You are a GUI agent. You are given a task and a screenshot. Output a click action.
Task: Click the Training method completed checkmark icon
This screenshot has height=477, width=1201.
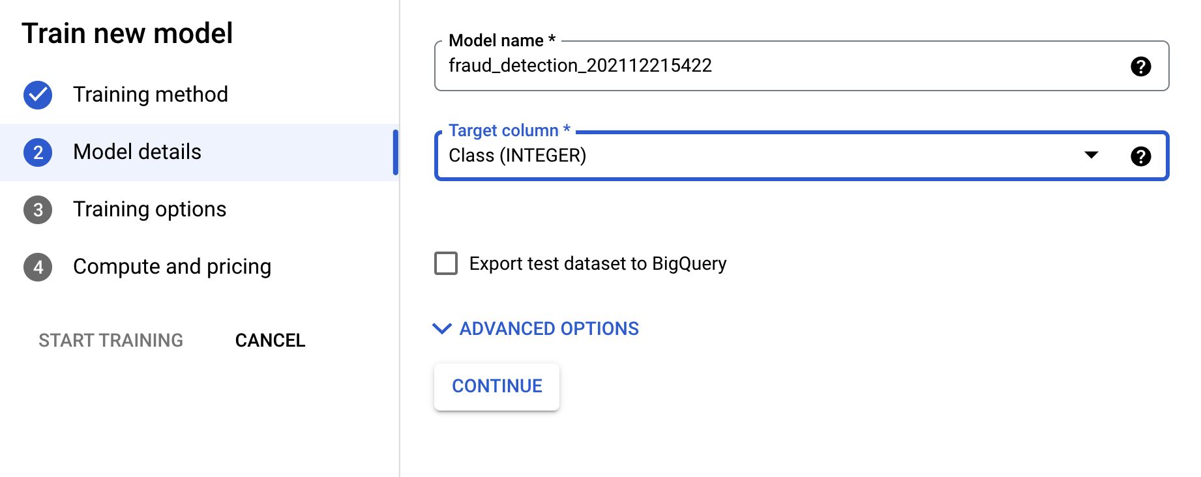[x=38, y=95]
